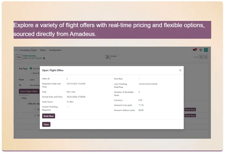Click the New record button
Viewport: 226px width, 154px height.
[19, 57]
